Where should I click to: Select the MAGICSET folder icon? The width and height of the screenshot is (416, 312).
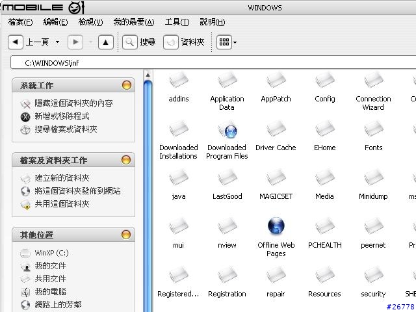pos(276,177)
